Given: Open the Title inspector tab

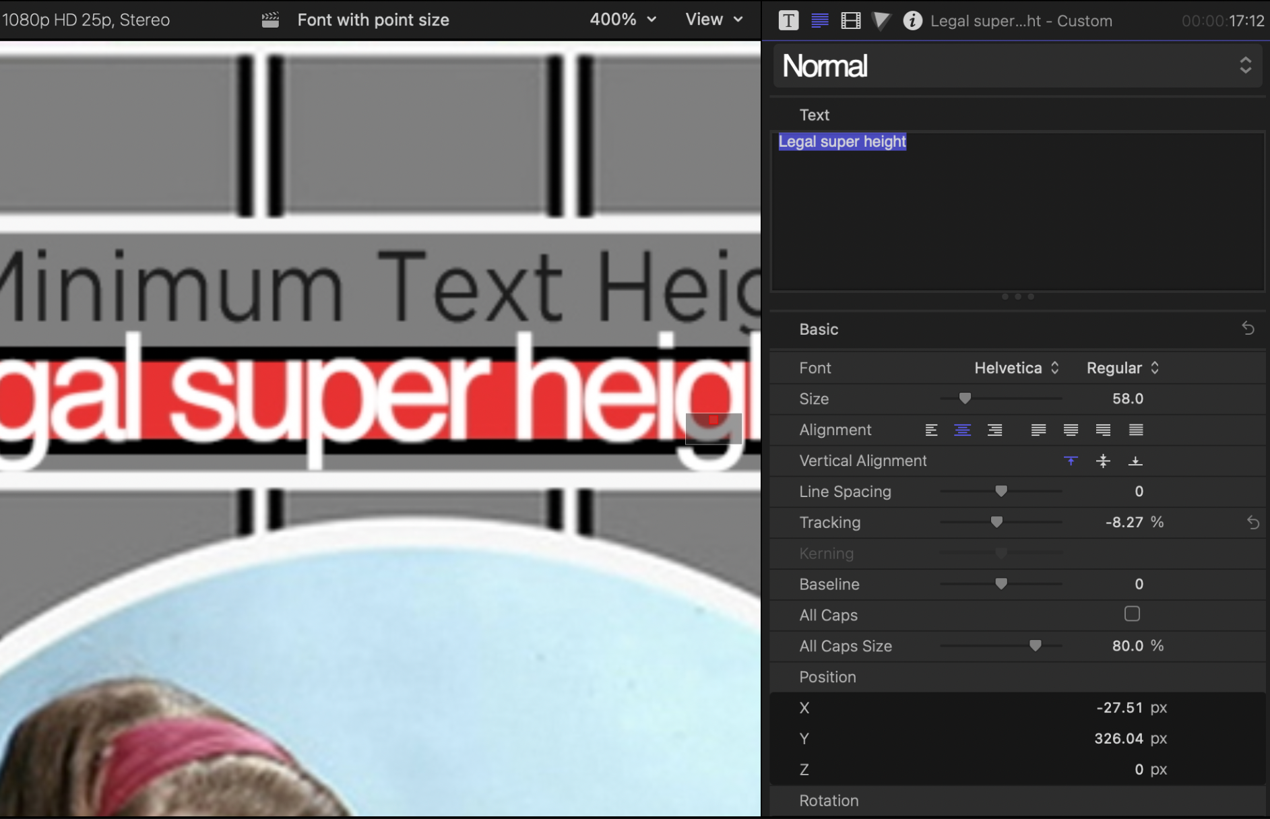Looking at the screenshot, I should point(788,21).
